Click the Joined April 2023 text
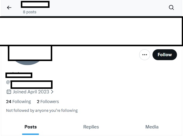This screenshot has width=183, height=136. (31, 92)
